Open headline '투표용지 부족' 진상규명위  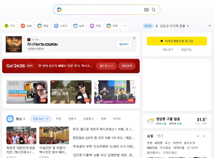point(104,147)
